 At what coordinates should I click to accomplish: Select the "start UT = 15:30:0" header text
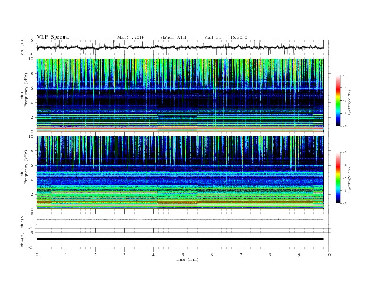pos(226,37)
